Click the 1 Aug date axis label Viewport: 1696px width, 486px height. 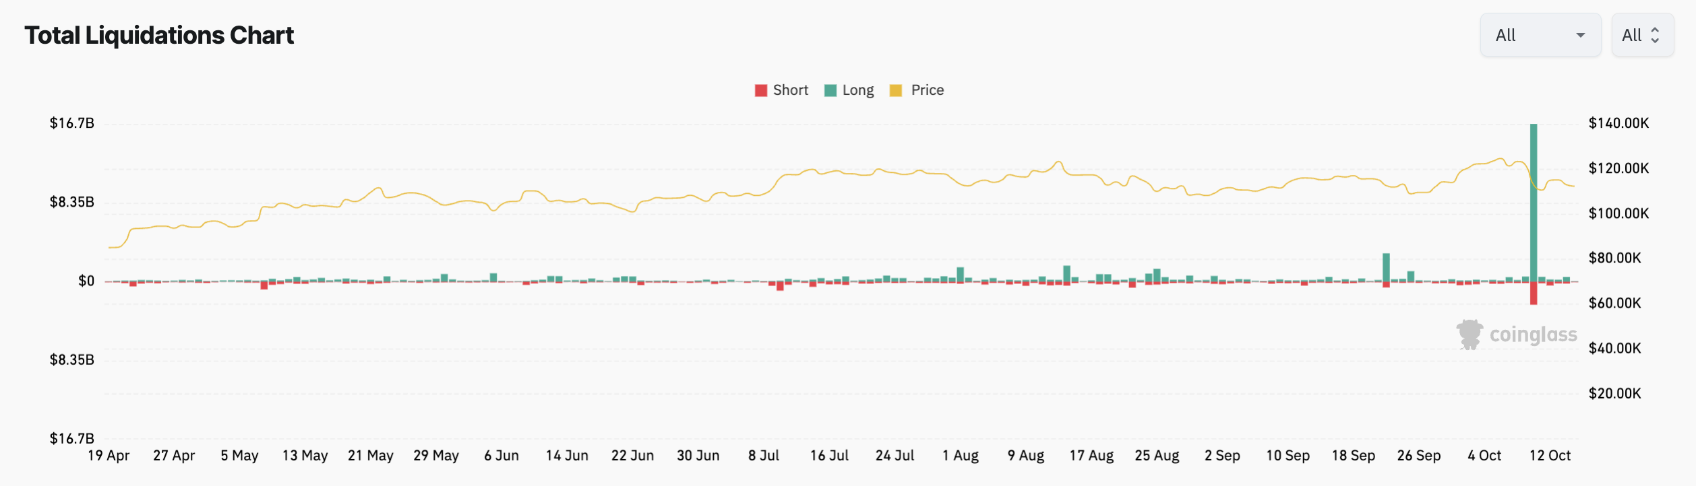pyautogui.click(x=961, y=456)
